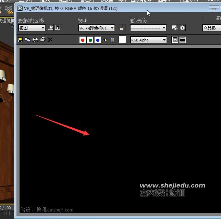Click the Environment and Effects icon
This screenshot has height=219, width=221.
(182, 28)
